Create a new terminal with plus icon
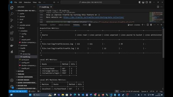The width and height of the screenshot is (173, 97). point(142,25)
